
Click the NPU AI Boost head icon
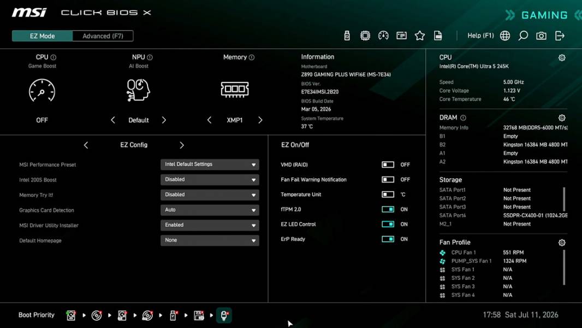138,90
